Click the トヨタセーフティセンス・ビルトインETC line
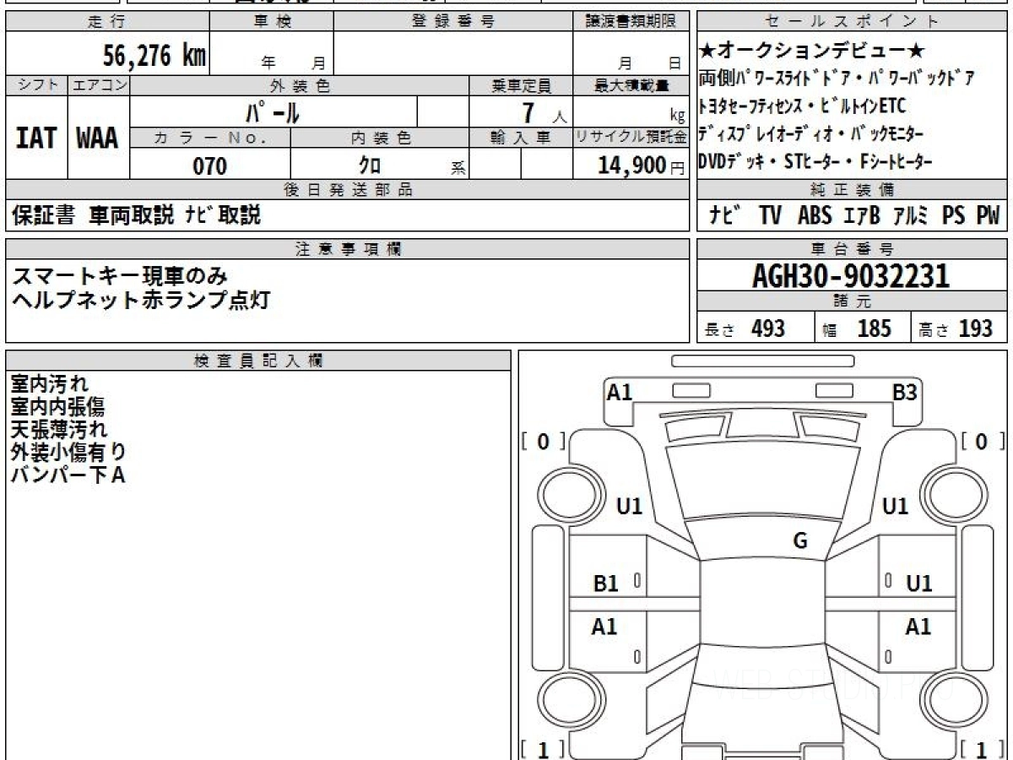1013x760 pixels. [803, 106]
